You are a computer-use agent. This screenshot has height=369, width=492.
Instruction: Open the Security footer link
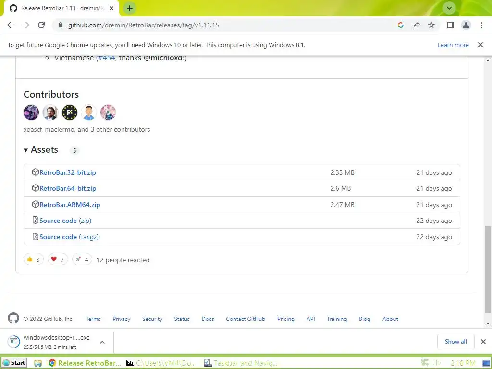pos(152,319)
